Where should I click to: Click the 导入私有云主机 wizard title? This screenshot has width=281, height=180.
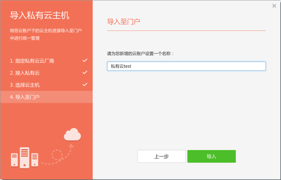[40, 16]
